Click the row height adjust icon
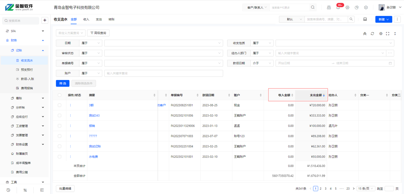Viewport: 404px width, 194px height. tap(395, 33)
